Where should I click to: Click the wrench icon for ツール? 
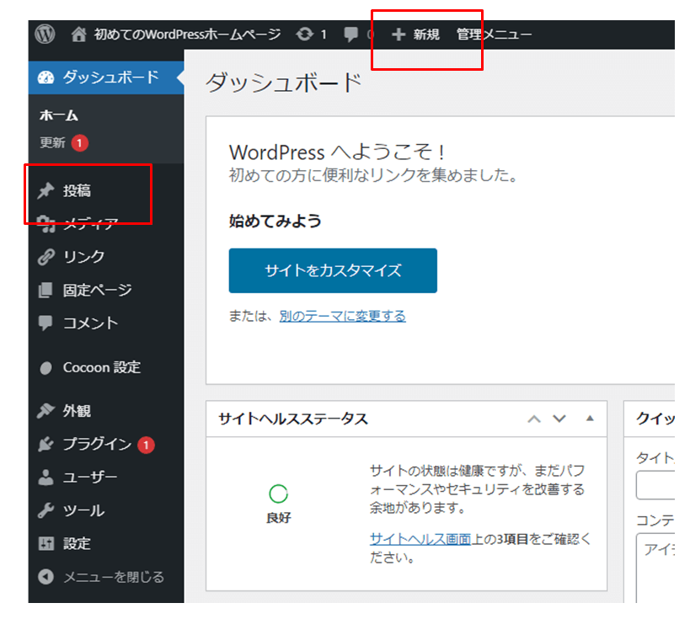(45, 510)
